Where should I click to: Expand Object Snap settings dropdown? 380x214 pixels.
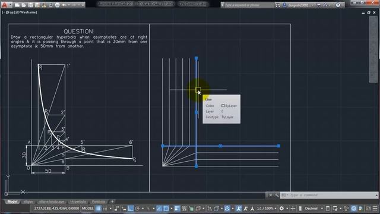click(x=172, y=209)
